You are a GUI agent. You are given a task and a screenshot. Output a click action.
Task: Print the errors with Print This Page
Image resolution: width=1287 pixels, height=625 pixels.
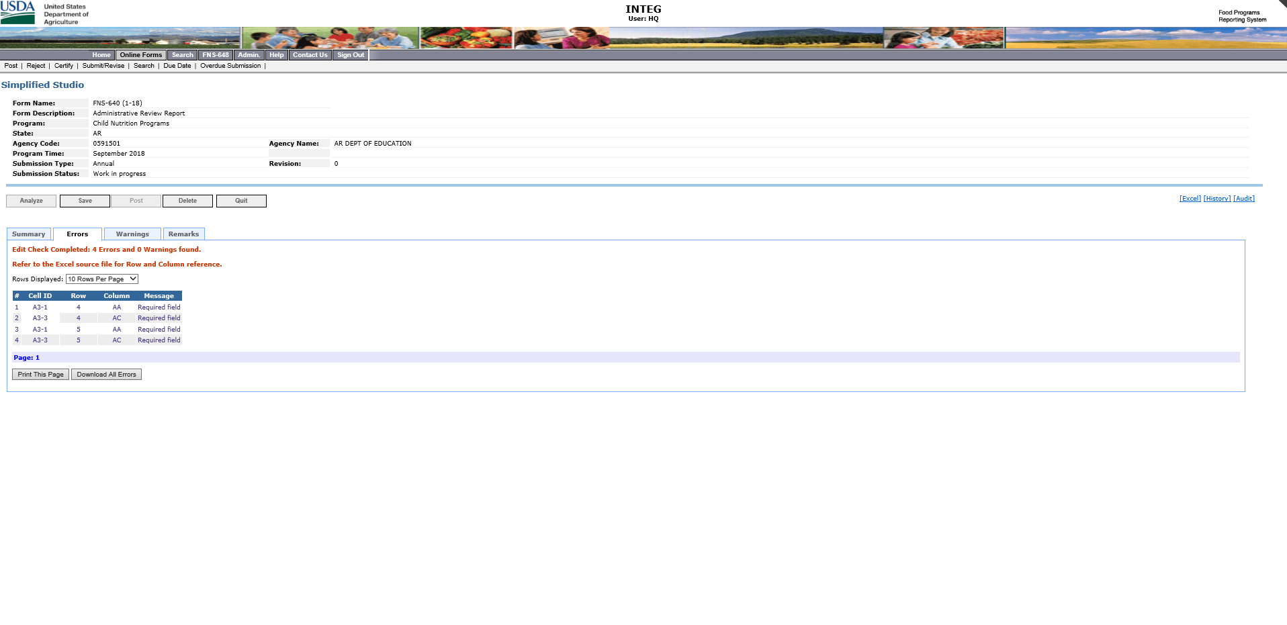(x=40, y=375)
